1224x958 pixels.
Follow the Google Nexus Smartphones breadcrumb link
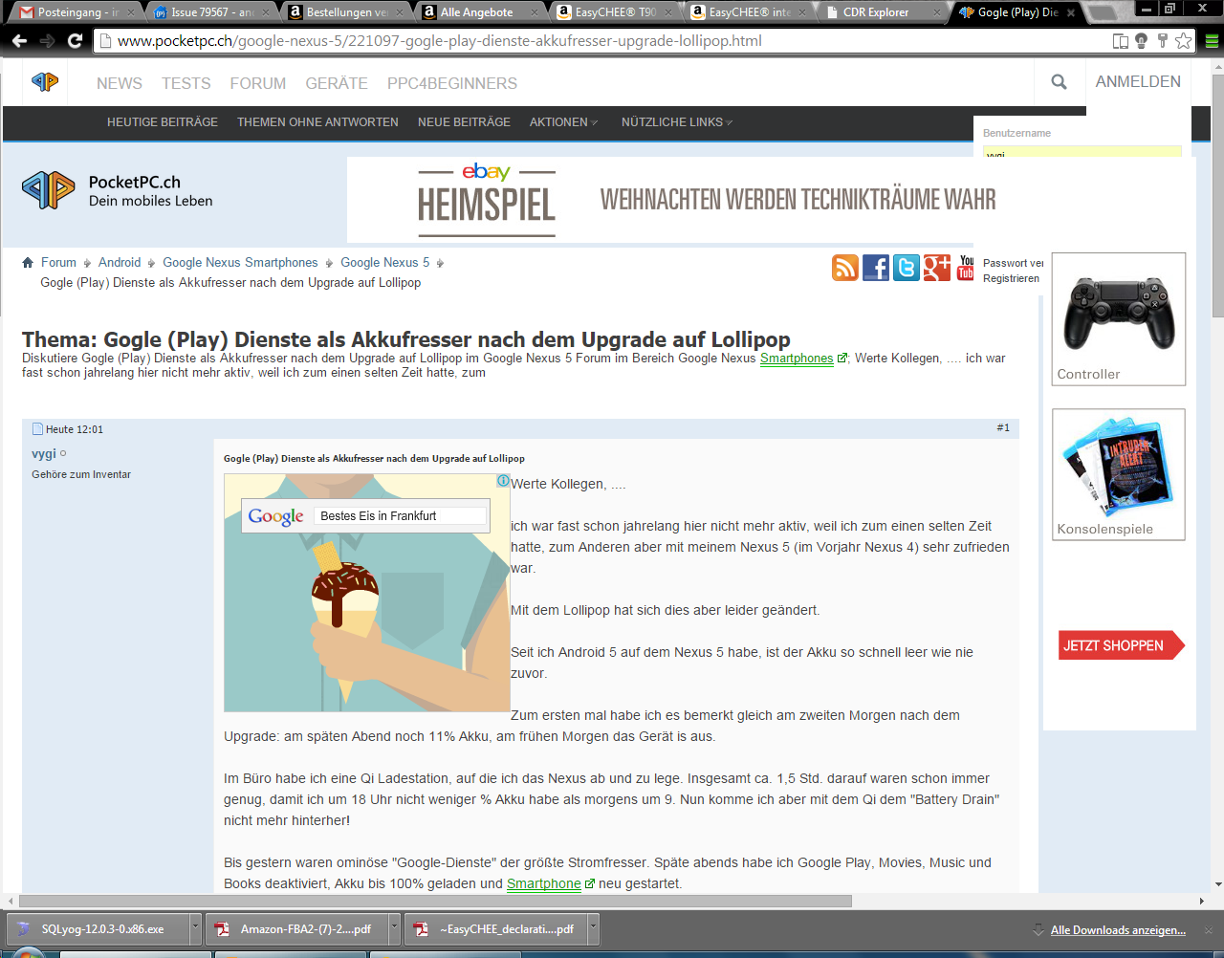coord(240,262)
